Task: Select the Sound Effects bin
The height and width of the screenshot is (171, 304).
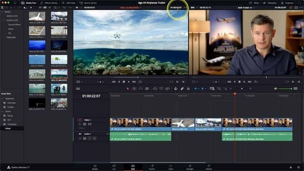Action: pyautogui.click(x=14, y=25)
